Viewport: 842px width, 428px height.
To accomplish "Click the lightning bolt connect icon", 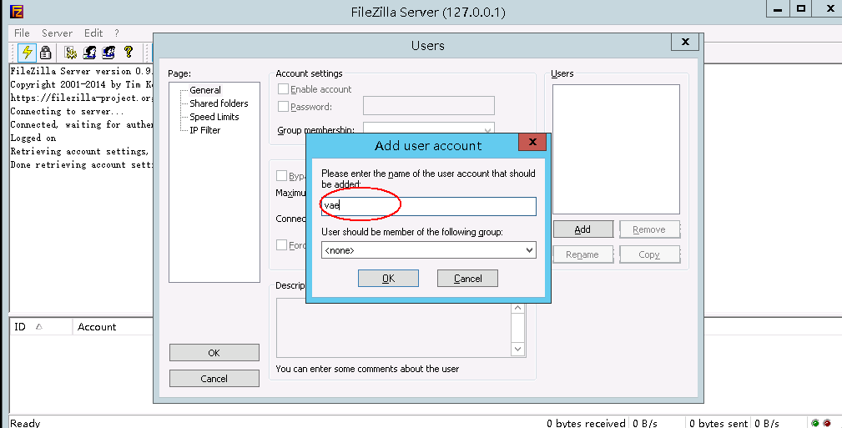I will [x=27, y=53].
